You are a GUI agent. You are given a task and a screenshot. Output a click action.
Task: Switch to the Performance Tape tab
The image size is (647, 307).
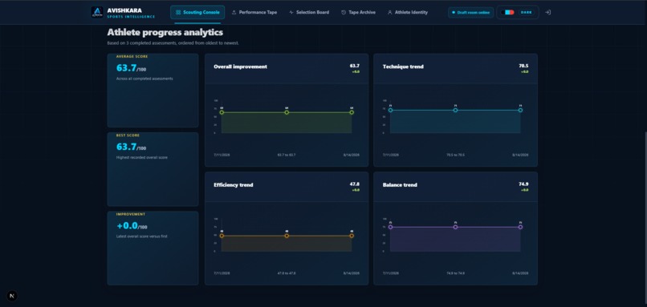254,12
